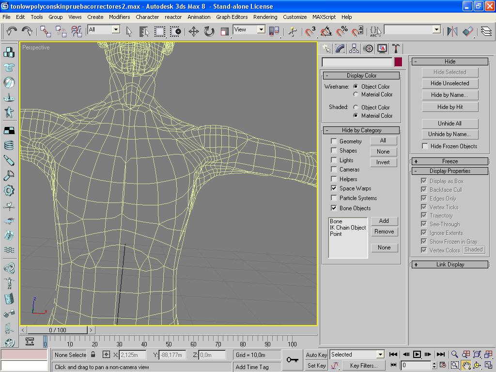Click the Select and Link icon

[x=46, y=31]
